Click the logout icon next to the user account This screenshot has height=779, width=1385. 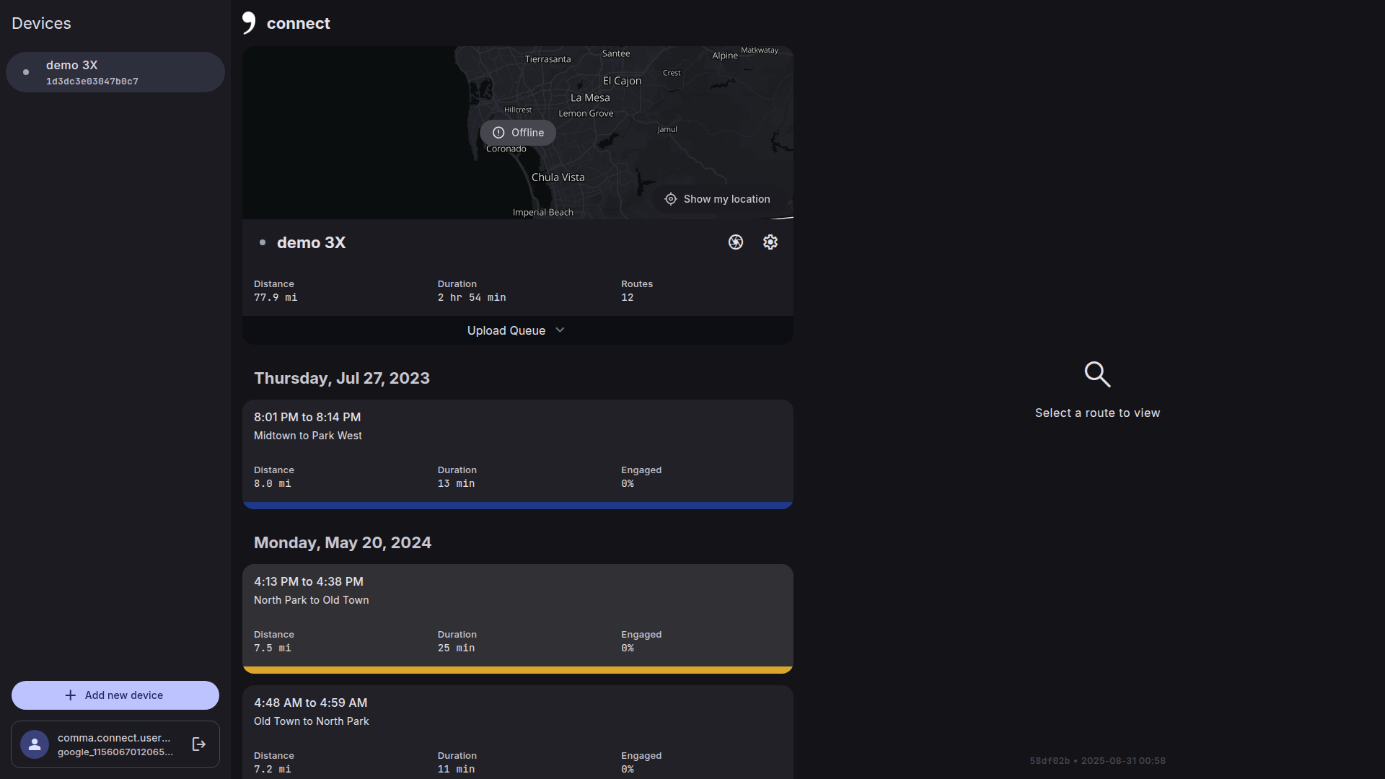[199, 744]
